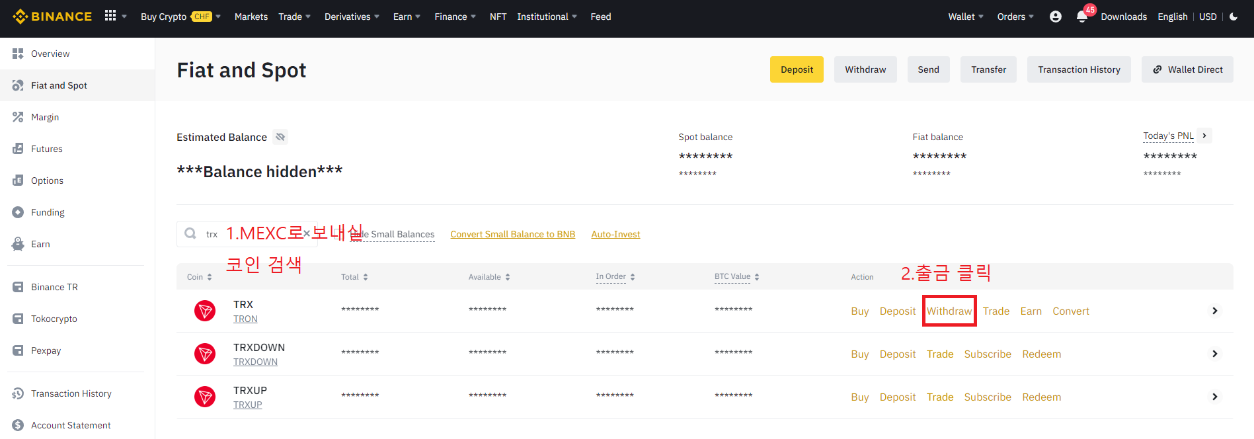This screenshot has width=1254, height=439.
Task: Open the Derivatives menu
Action: (352, 17)
